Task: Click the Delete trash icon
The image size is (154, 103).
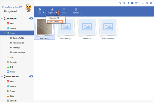Action: (x=64, y=9)
